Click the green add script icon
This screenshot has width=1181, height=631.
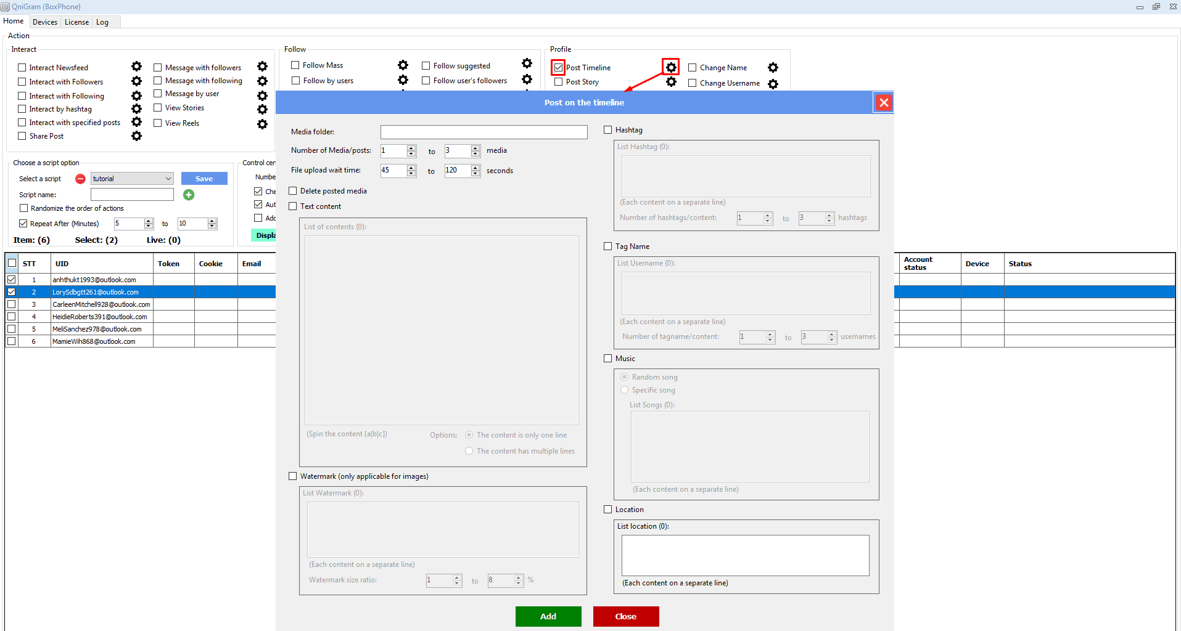click(x=189, y=195)
